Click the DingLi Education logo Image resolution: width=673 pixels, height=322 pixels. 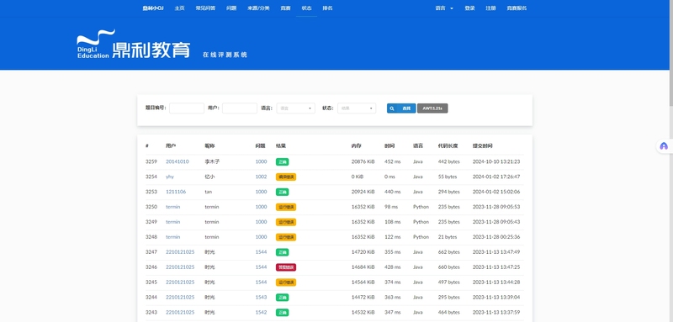134,44
